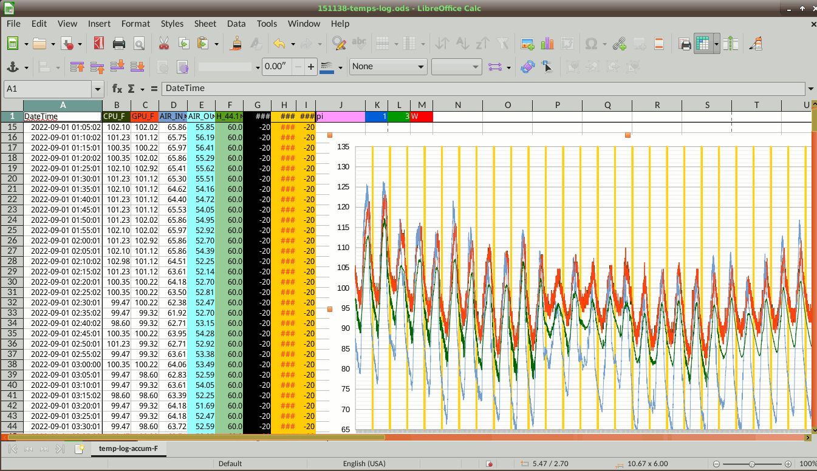Define the print area
Image resolution: width=817 pixels, height=471 pixels.
685,44
